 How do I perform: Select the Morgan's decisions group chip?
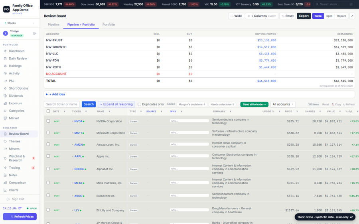tap(192, 104)
